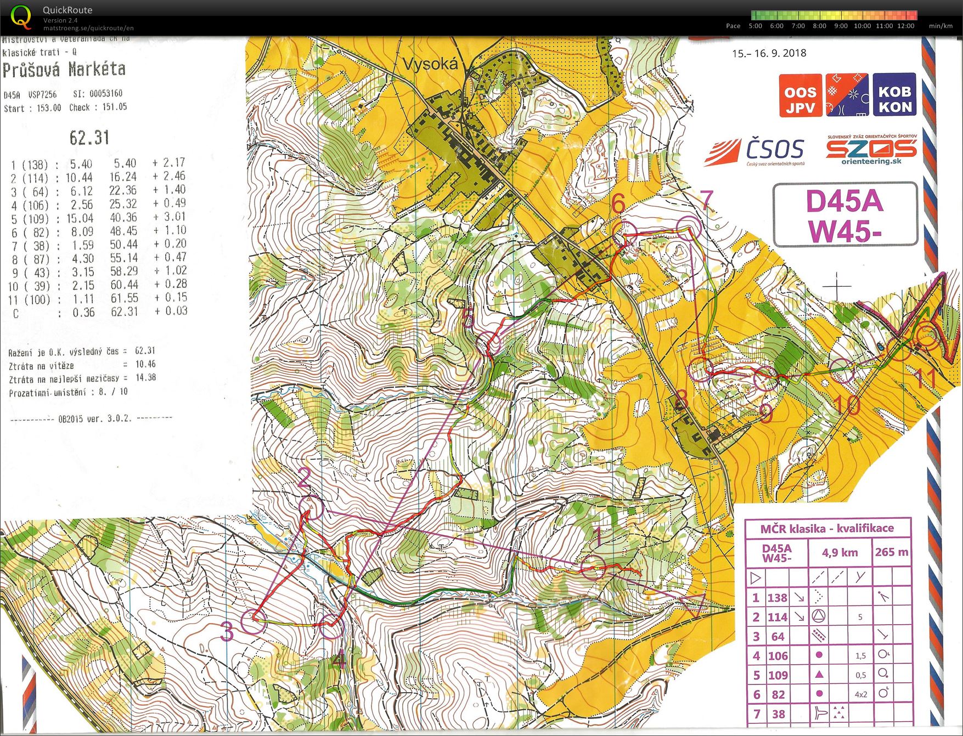Viewport: 963px width, 736px height.
Task: Click the runner name Průšová Markéta
Action: point(64,70)
